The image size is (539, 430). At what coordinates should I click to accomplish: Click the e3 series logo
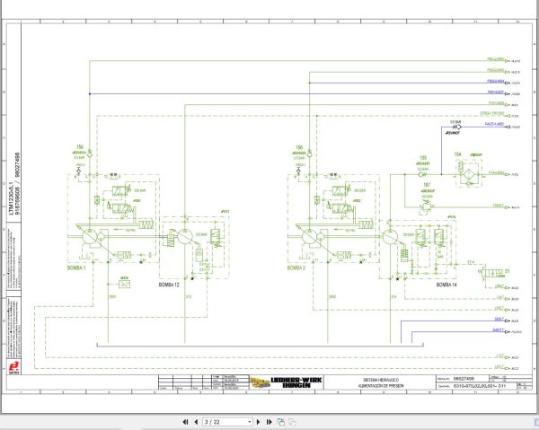pyautogui.click(x=13, y=366)
